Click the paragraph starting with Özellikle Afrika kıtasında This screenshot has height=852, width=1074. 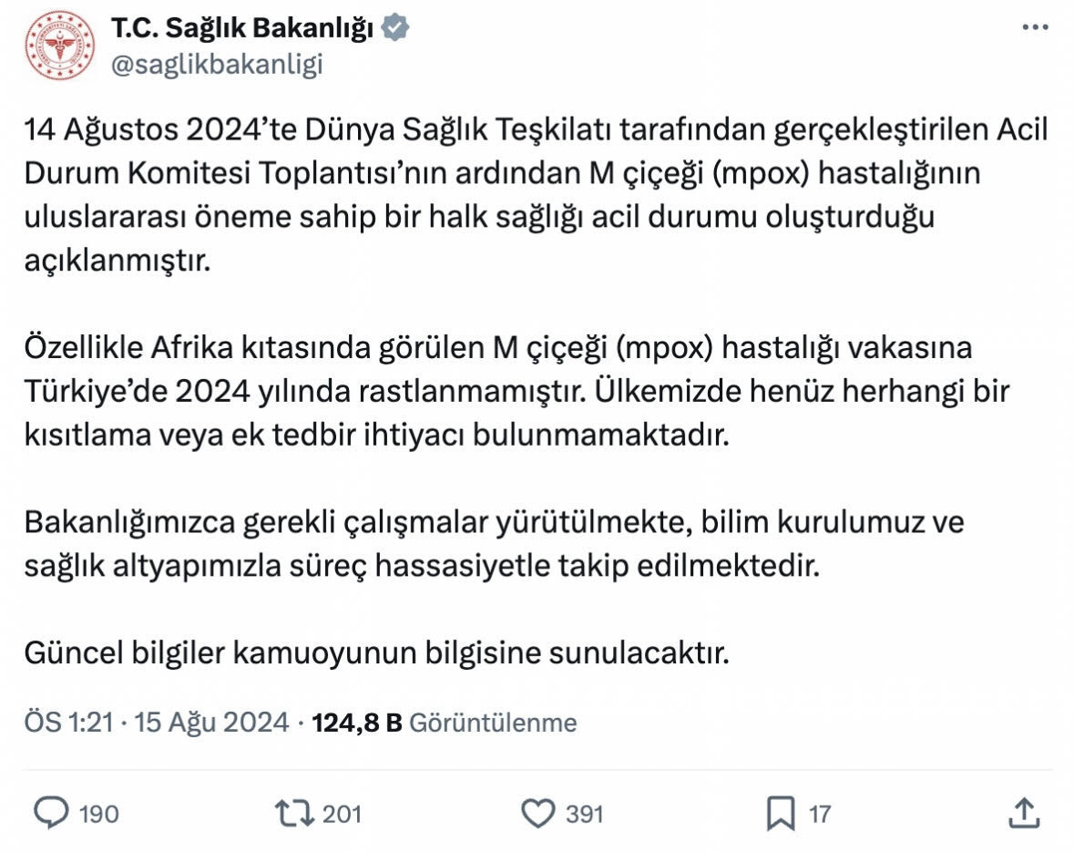(x=517, y=391)
